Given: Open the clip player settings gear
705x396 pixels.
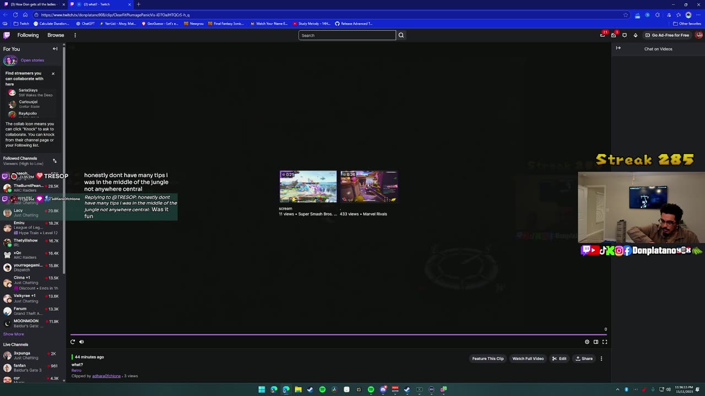Looking at the screenshot, I should tap(587, 342).
